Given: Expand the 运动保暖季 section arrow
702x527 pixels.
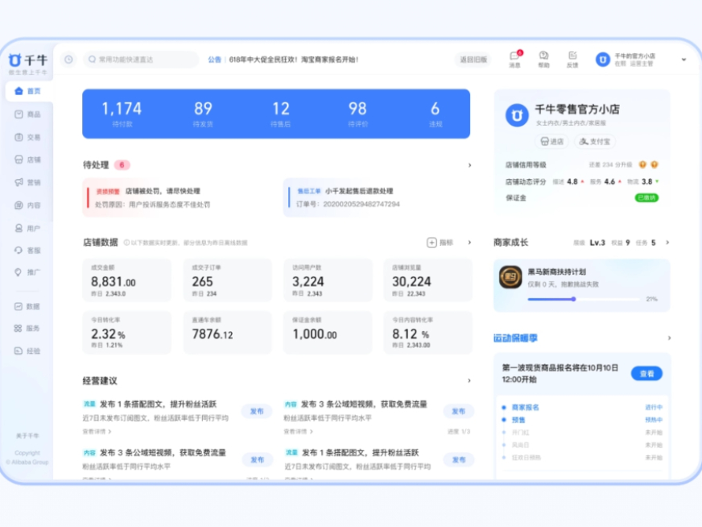Looking at the screenshot, I should (669, 338).
